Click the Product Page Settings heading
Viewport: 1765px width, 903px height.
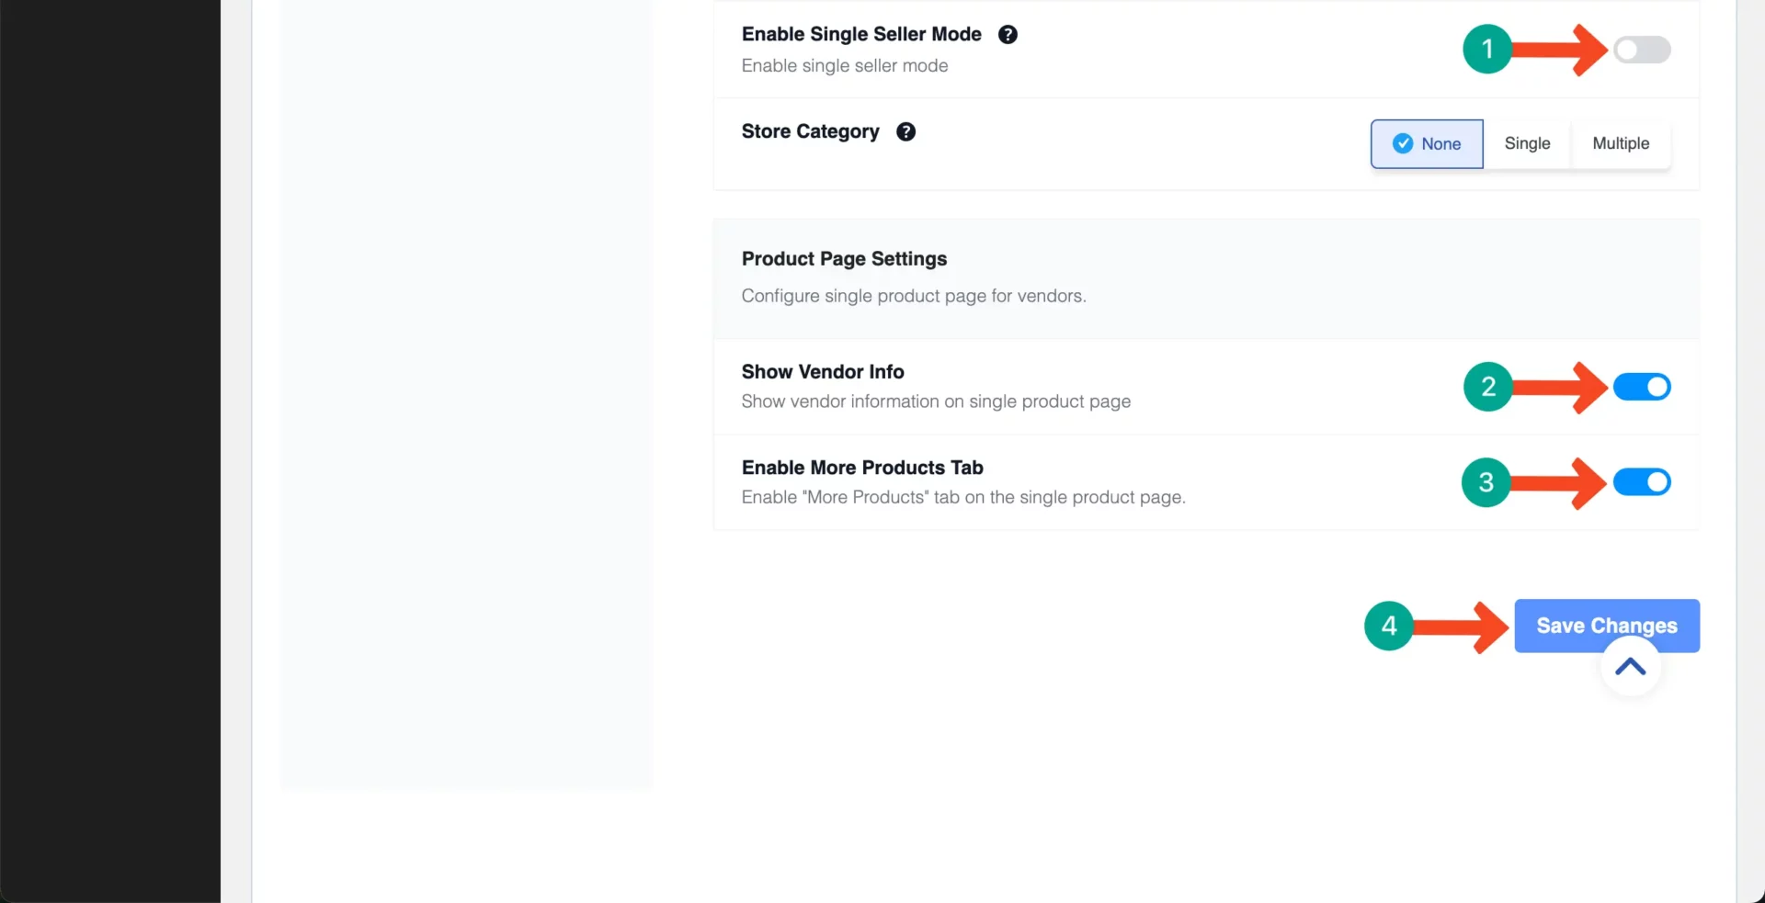pyautogui.click(x=844, y=259)
